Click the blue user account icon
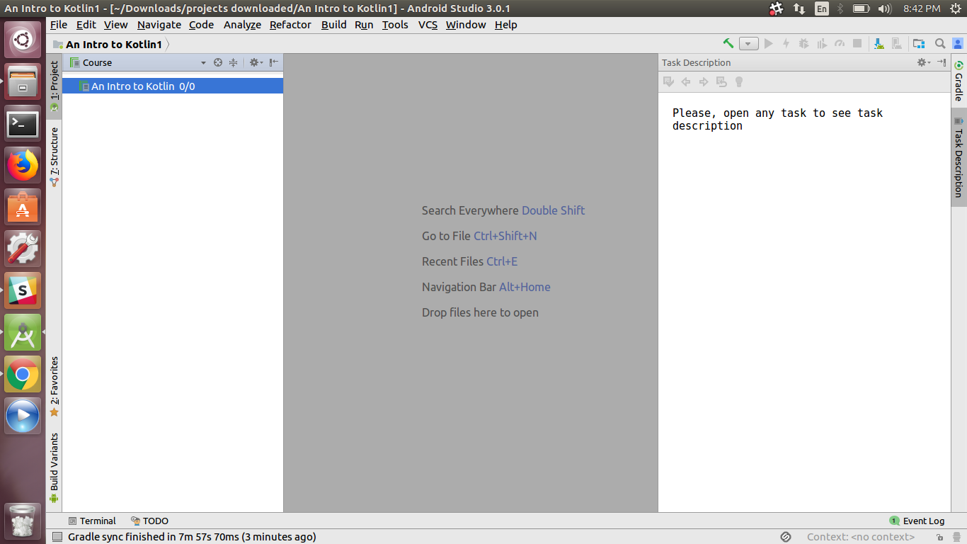This screenshot has width=967, height=544. click(958, 44)
